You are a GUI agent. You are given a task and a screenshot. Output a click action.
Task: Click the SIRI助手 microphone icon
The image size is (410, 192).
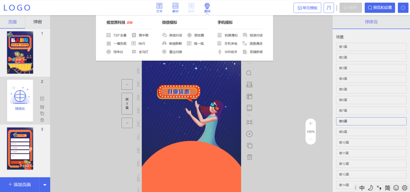(x=220, y=52)
